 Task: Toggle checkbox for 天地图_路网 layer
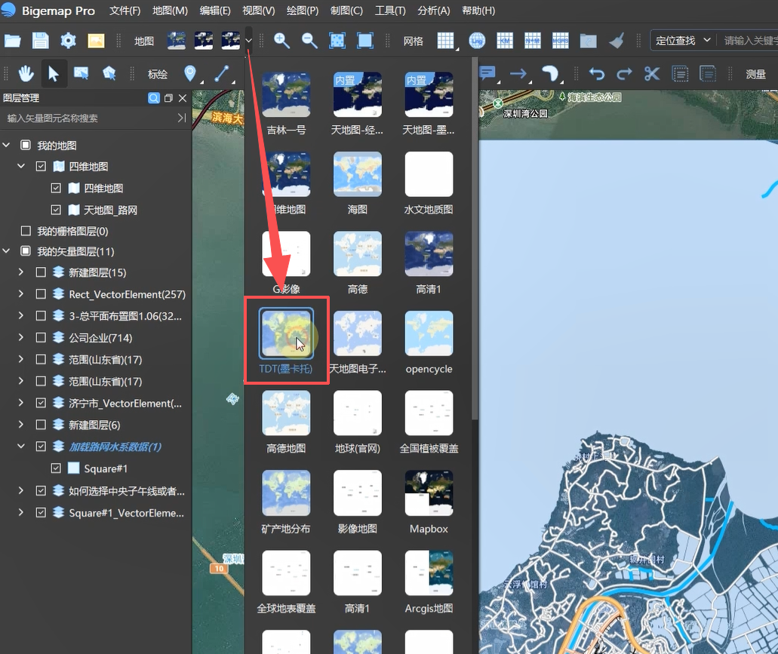coord(56,210)
